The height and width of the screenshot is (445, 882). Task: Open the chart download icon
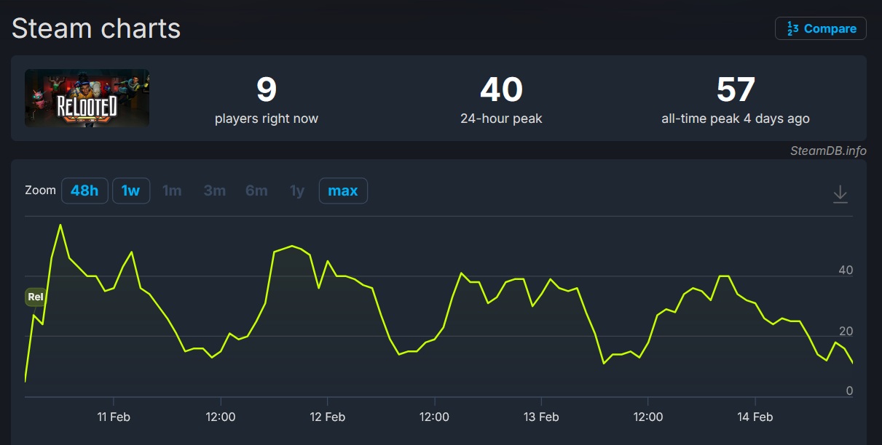click(840, 194)
